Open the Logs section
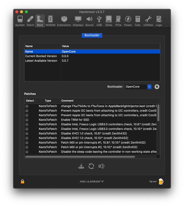Viewport: 184px width, 206px height. (159, 21)
